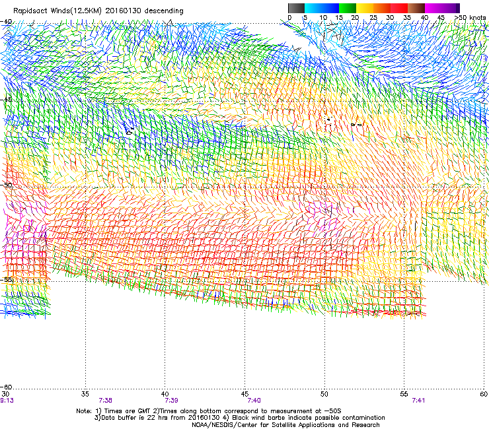Click the '55' longitude label on bottom axis
489x429 pixels.
coord(404,394)
